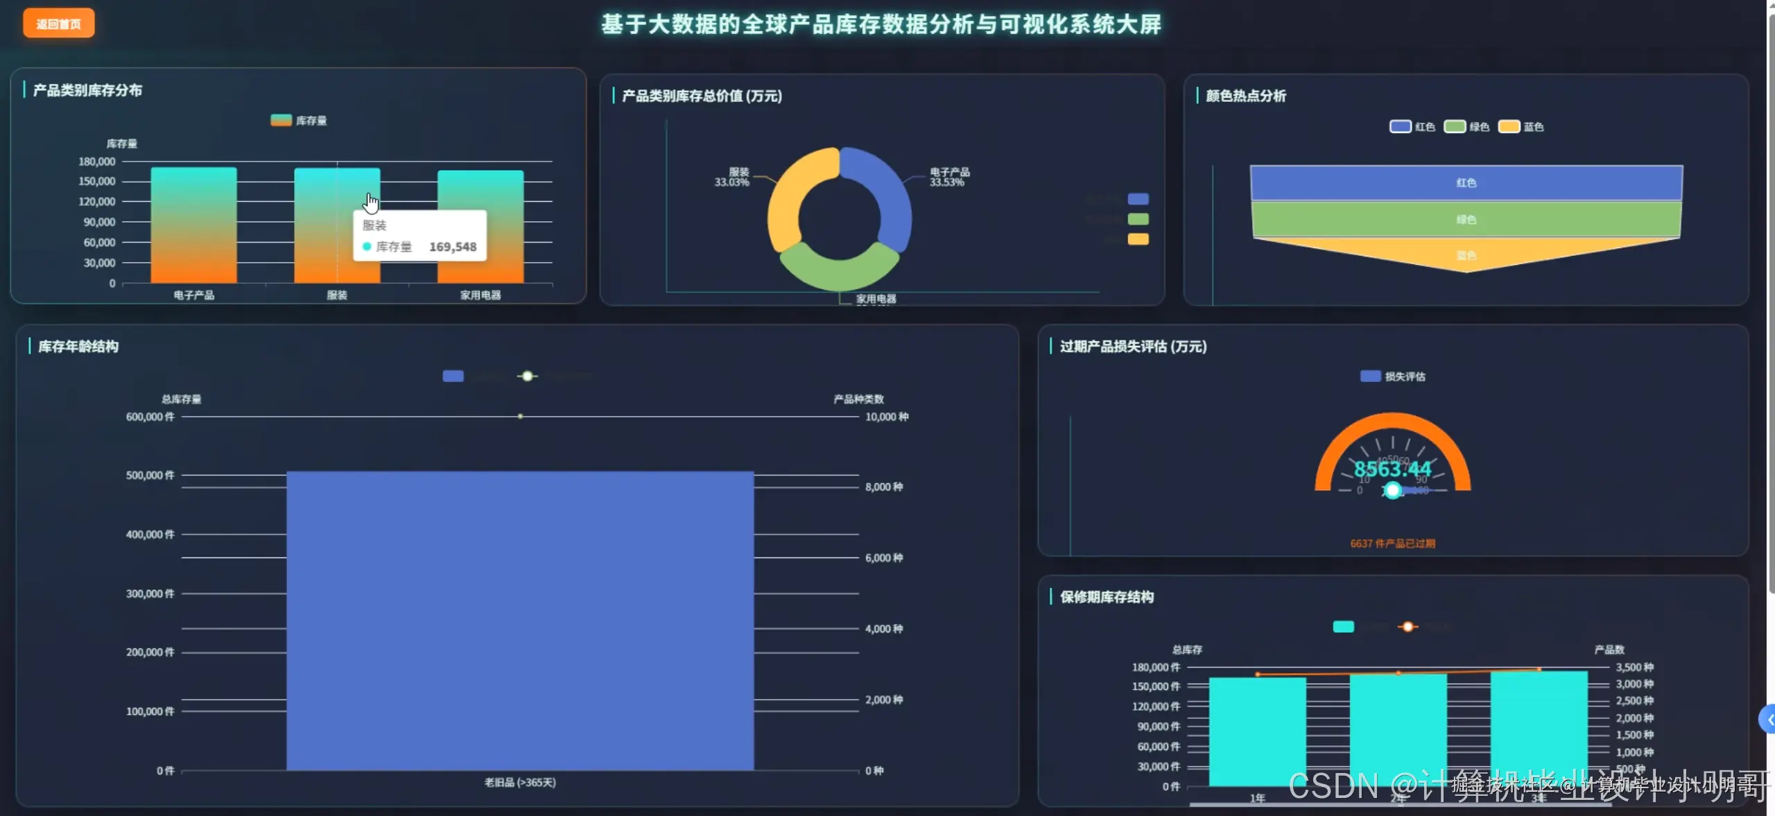Click the orange line-series legend in 保修期库存结构
The width and height of the screenshot is (1775, 816).
1408,627
